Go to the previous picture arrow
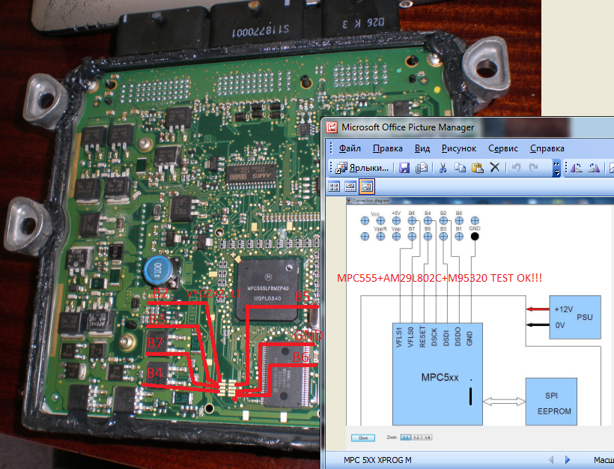This screenshot has height=469, width=614. pyautogui.click(x=551, y=459)
